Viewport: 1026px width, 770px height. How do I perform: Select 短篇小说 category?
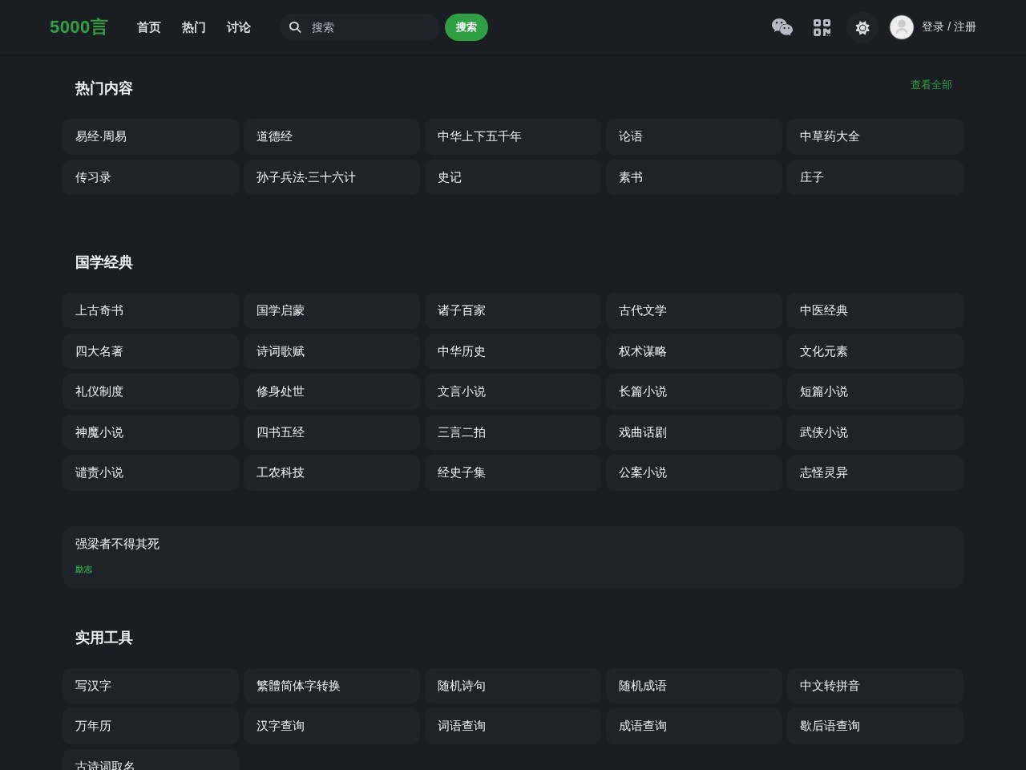click(x=875, y=391)
